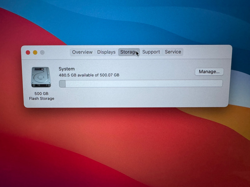The image size is (250, 187).
Task: Click the free space in storage bar
Action: [144, 84]
